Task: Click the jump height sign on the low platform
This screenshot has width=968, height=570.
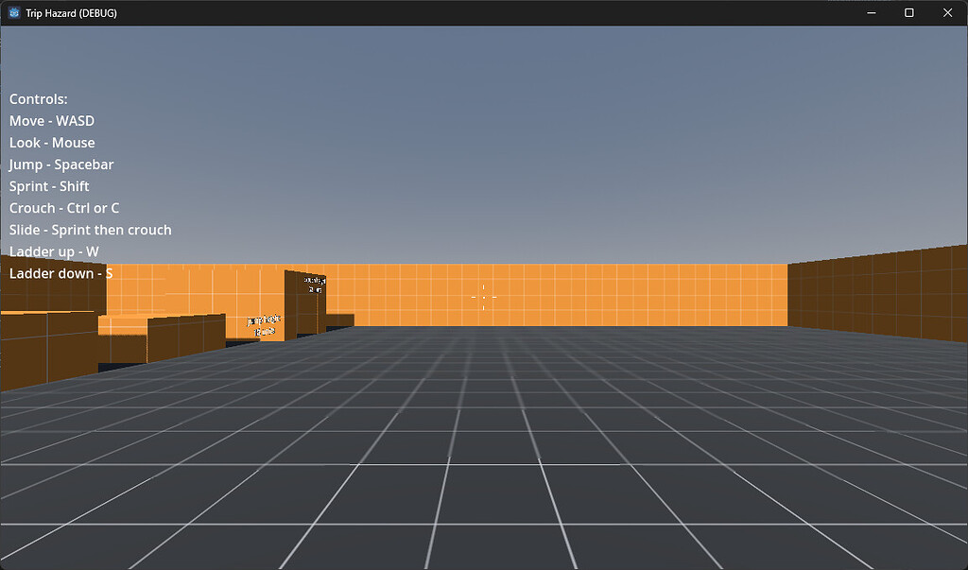Action: pos(264,326)
